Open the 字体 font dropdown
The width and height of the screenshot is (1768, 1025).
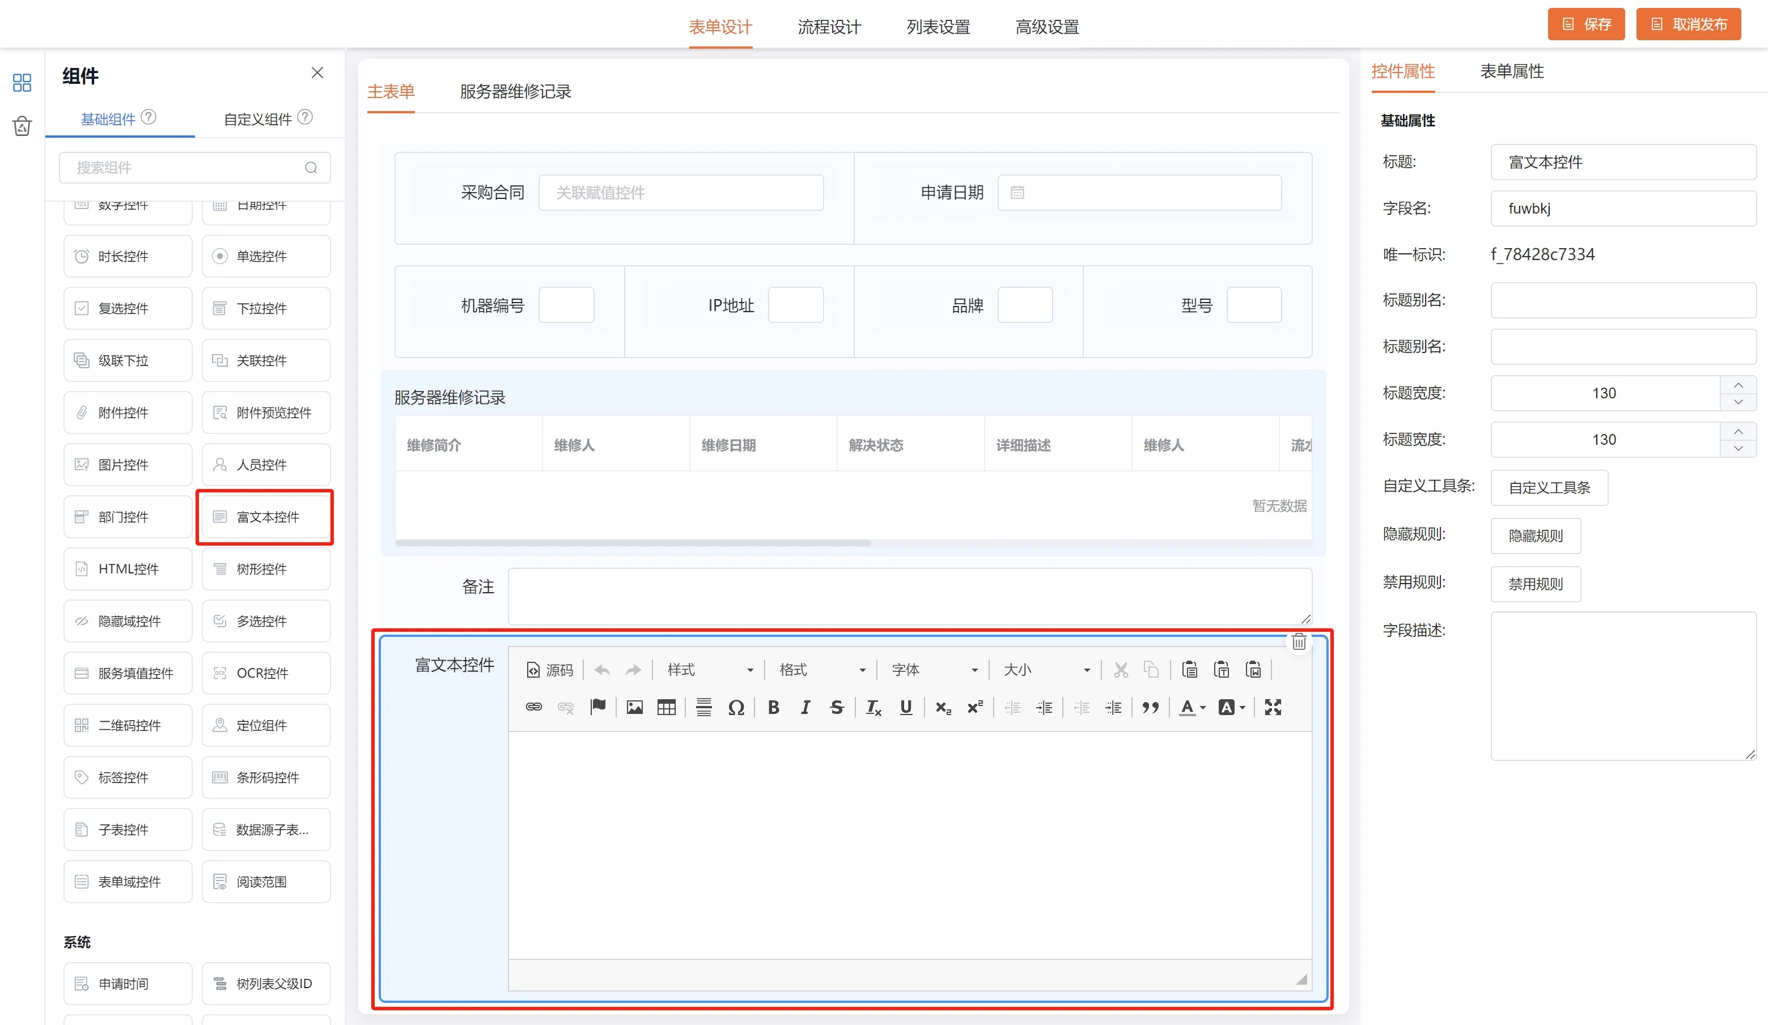[x=934, y=670]
